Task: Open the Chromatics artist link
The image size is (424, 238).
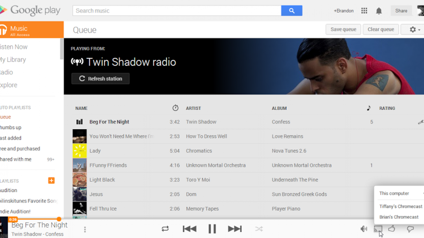Action: point(199,151)
